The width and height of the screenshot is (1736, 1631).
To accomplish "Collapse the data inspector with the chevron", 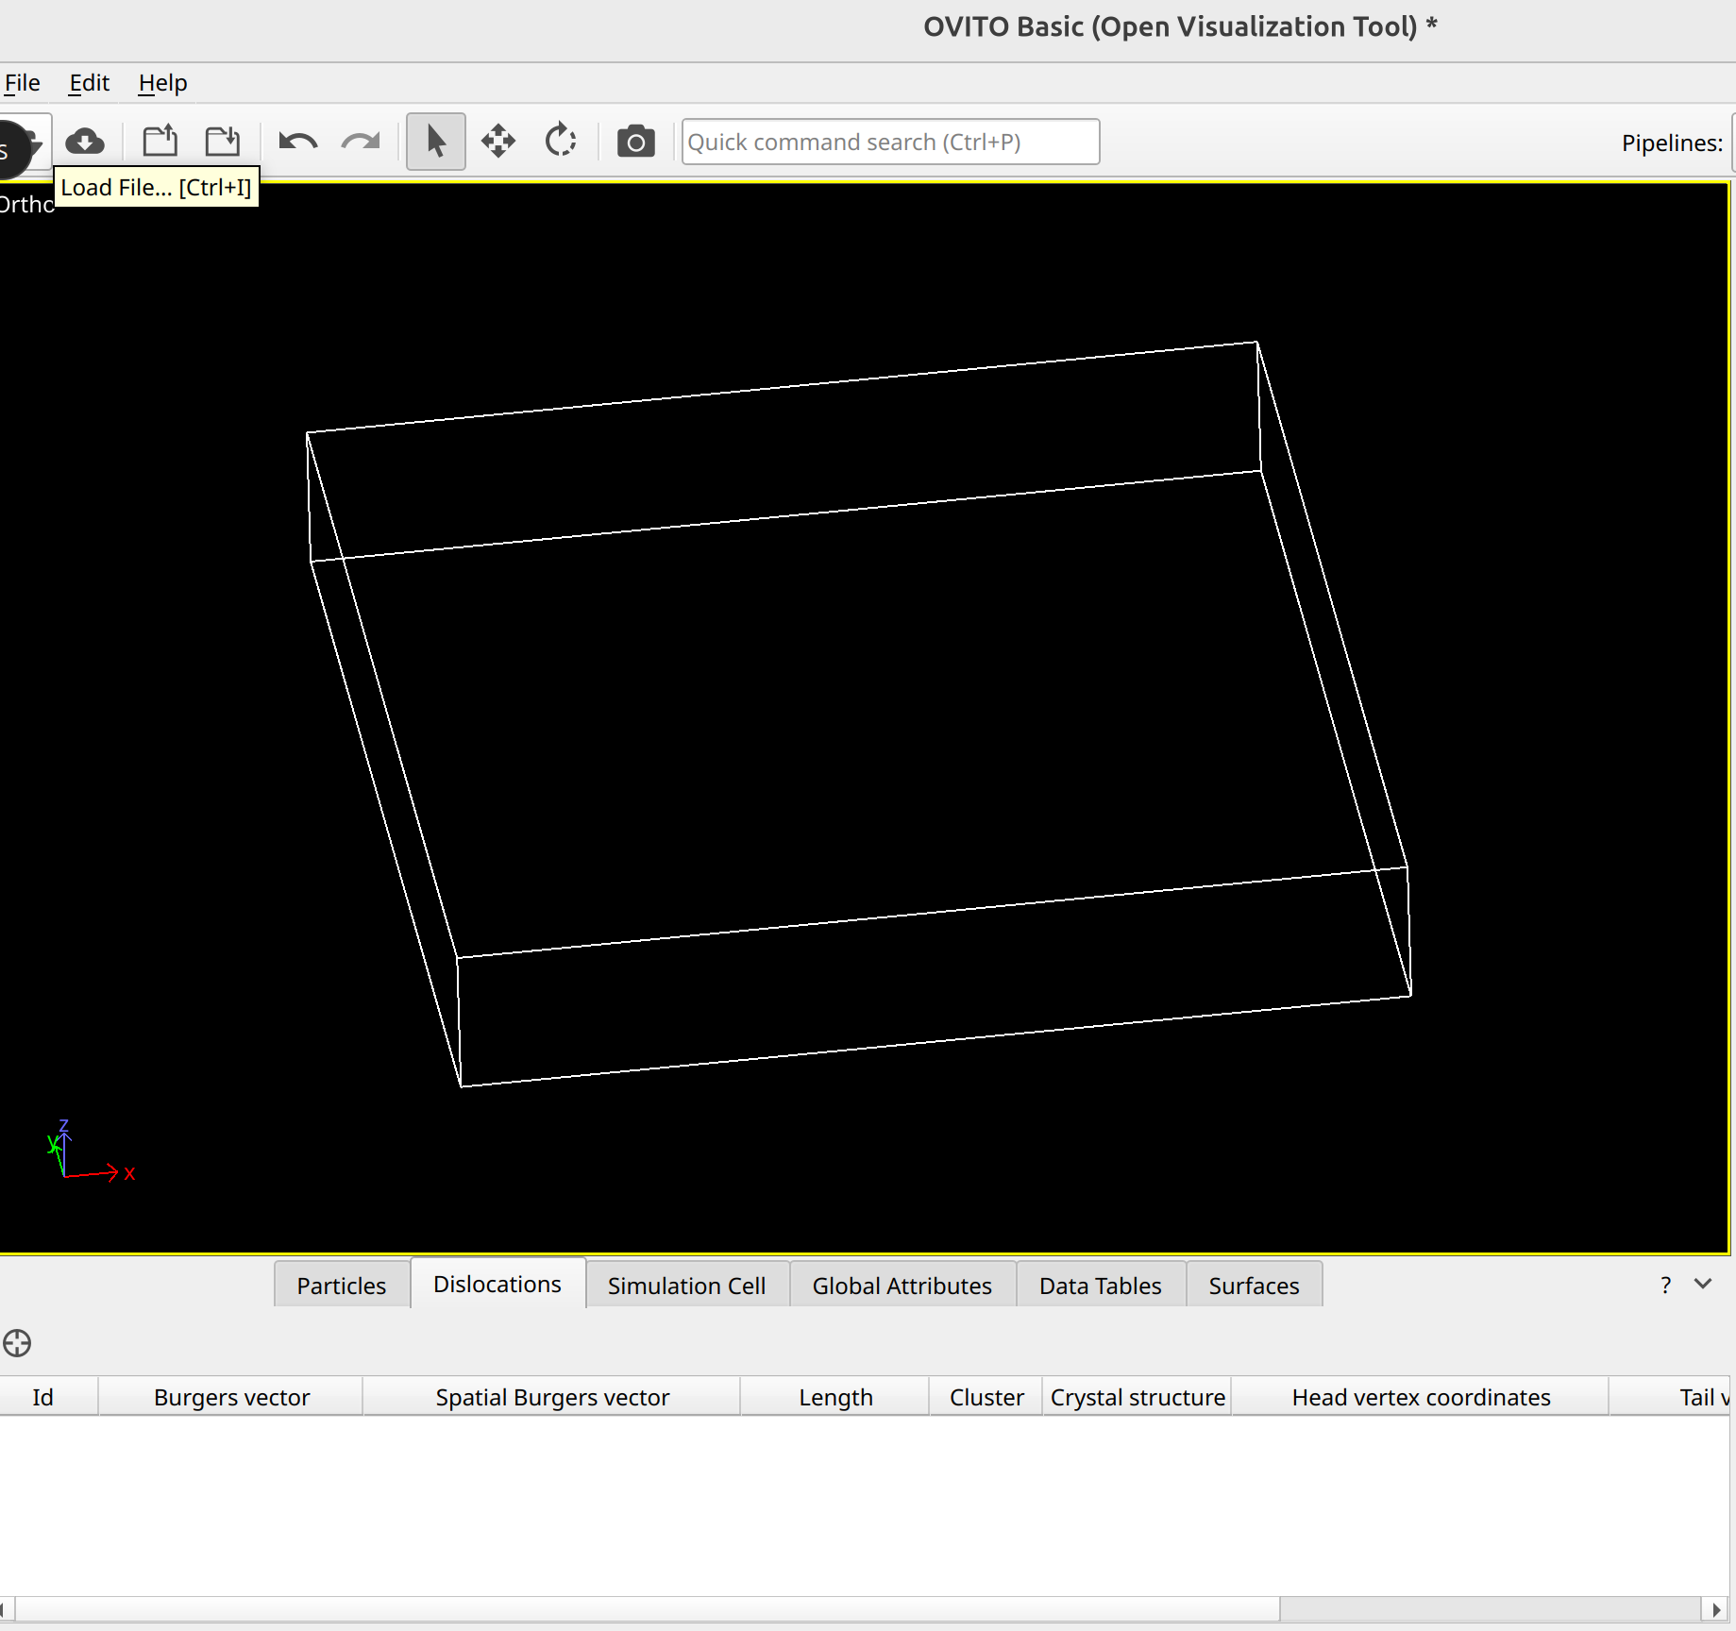I will click(1703, 1284).
